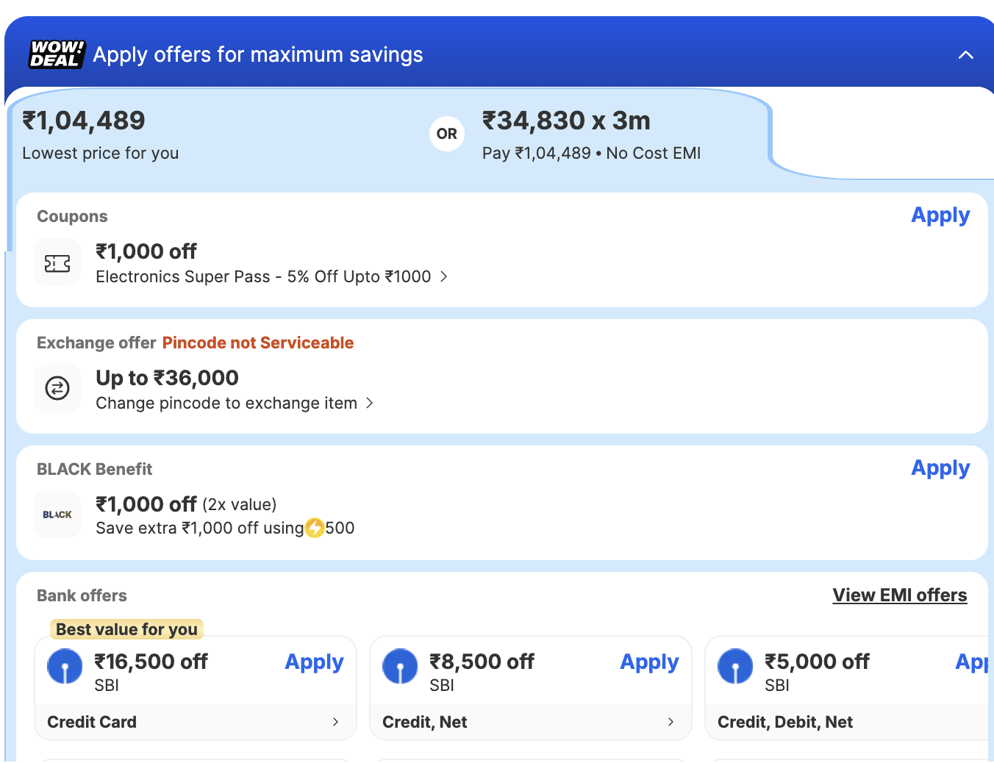This screenshot has height=763, width=994.
Task: Apply ₹16,500 off SBI bank offer
Action: pyautogui.click(x=314, y=662)
